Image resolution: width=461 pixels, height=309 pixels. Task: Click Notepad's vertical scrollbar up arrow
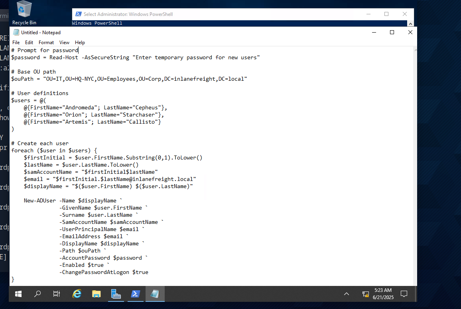coord(414,50)
